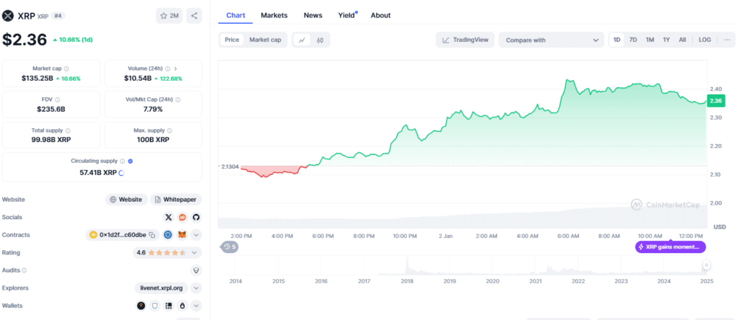Select line chart style

pos(302,40)
